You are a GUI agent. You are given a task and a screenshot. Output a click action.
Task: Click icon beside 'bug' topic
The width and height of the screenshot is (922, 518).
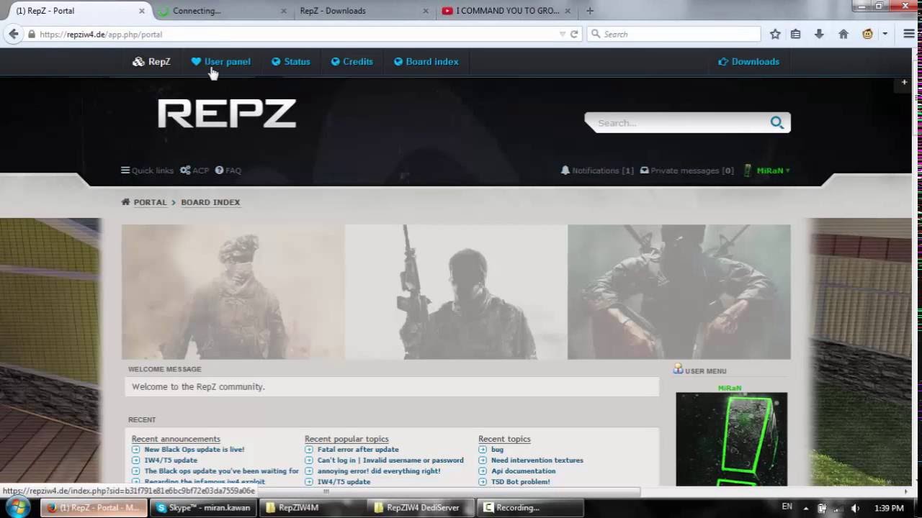coord(483,450)
